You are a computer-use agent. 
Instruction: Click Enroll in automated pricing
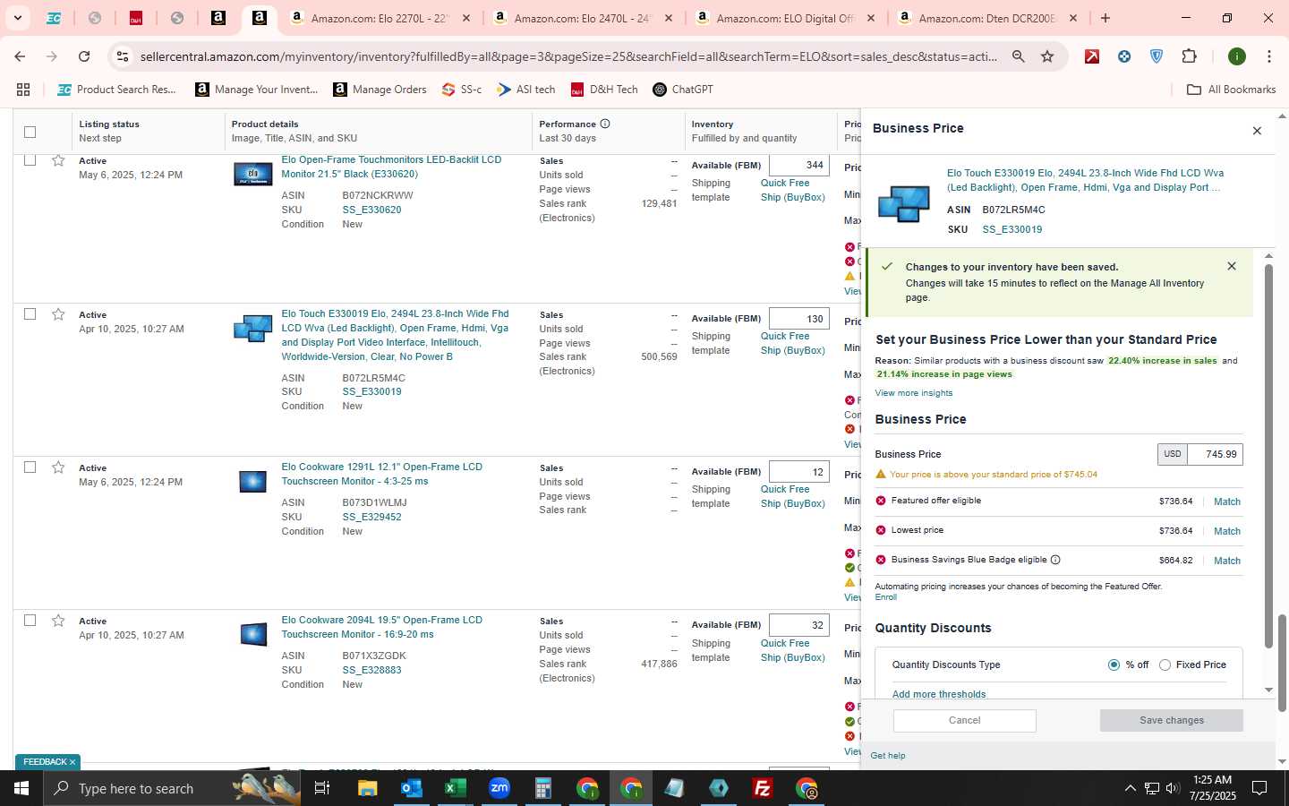click(885, 597)
